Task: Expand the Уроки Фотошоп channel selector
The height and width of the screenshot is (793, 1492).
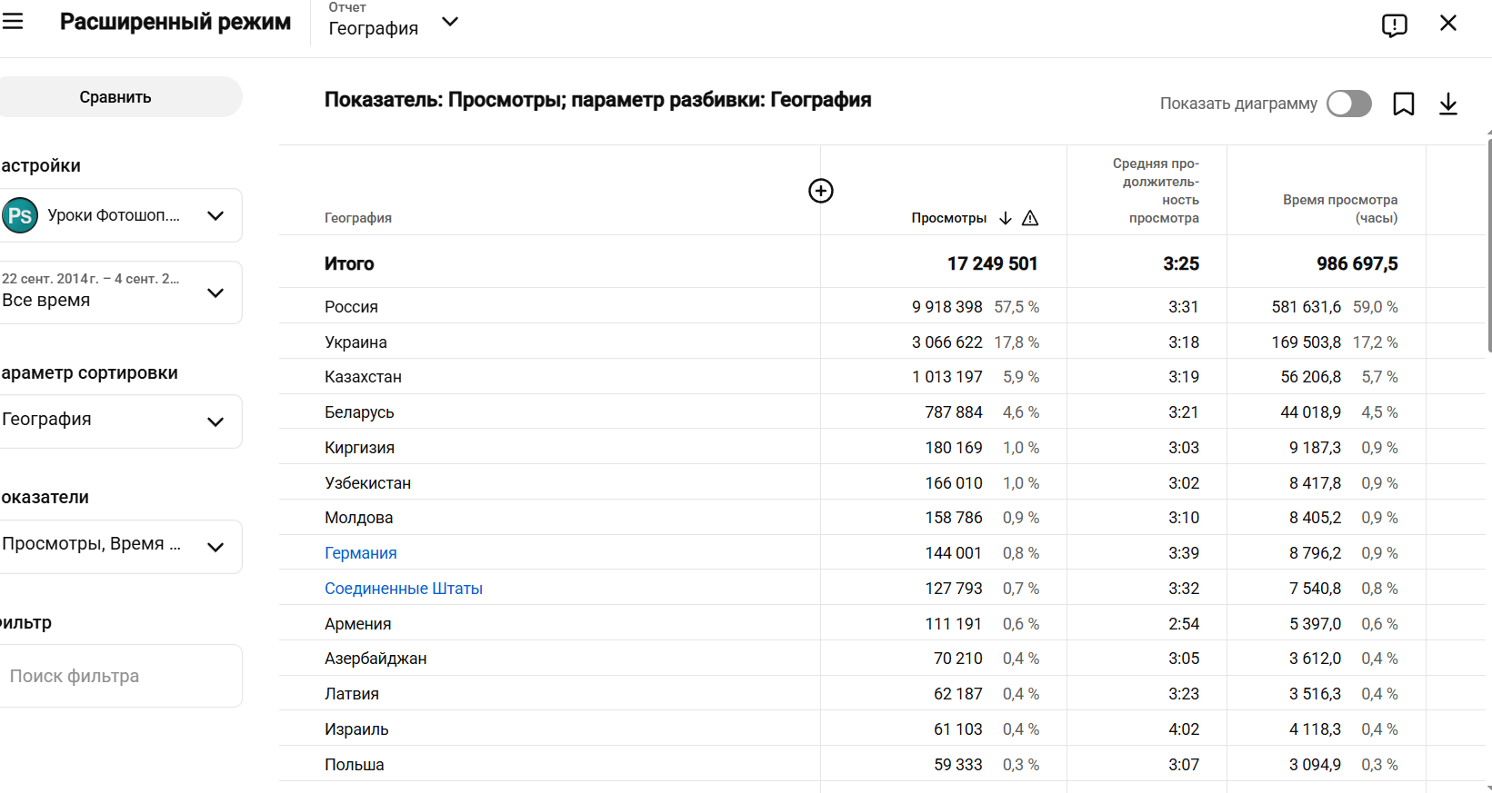Action: (119, 215)
